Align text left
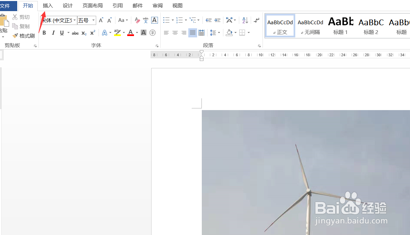The height and width of the screenshot is (235, 410). pyautogui.click(x=166, y=33)
